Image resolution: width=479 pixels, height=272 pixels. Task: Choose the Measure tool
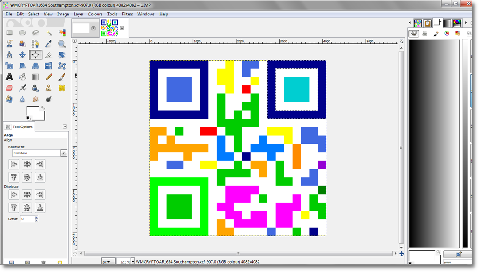click(9, 55)
